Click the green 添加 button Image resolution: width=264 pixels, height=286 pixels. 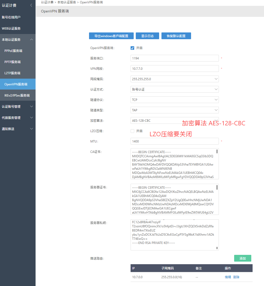click(x=242, y=258)
